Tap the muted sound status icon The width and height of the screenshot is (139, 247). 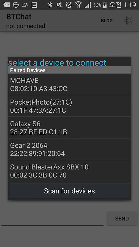tap(59, 5)
